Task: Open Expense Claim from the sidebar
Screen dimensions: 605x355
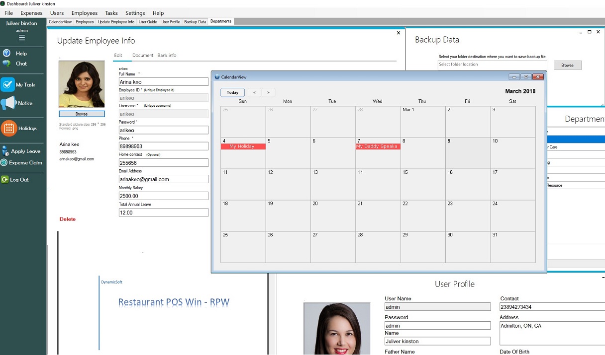Action: (5, 163)
